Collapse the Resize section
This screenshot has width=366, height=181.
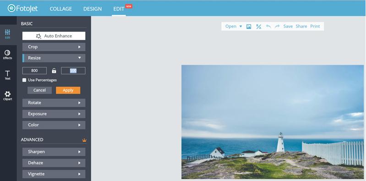54,58
